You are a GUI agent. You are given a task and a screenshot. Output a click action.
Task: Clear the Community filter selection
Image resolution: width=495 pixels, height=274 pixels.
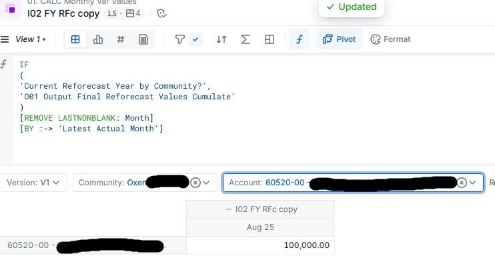click(x=195, y=182)
